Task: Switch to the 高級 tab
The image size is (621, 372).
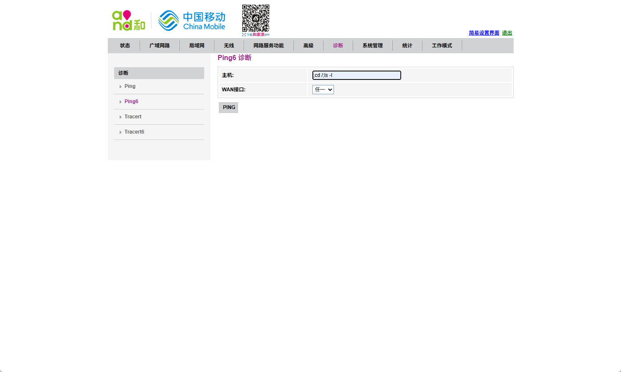Action: tap(308, 46)
